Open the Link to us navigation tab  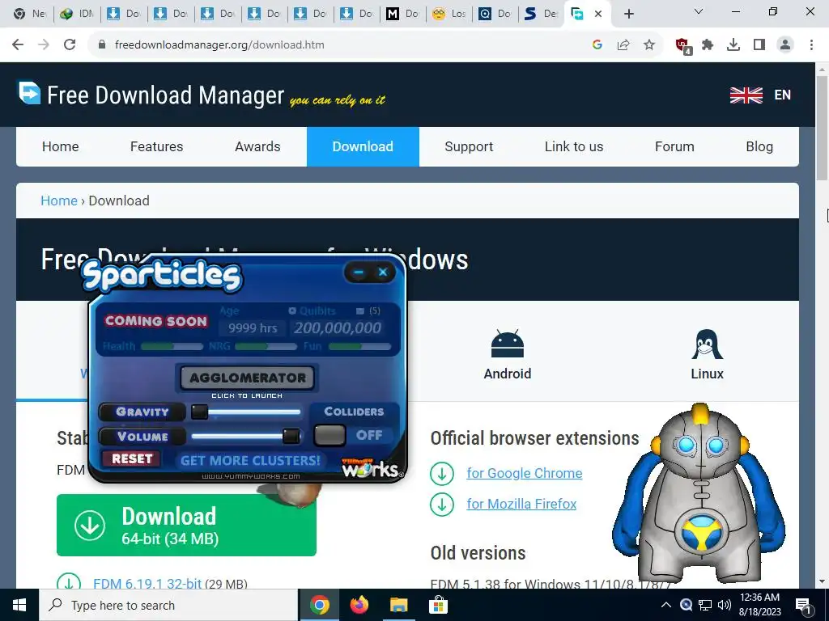(574, 146)
